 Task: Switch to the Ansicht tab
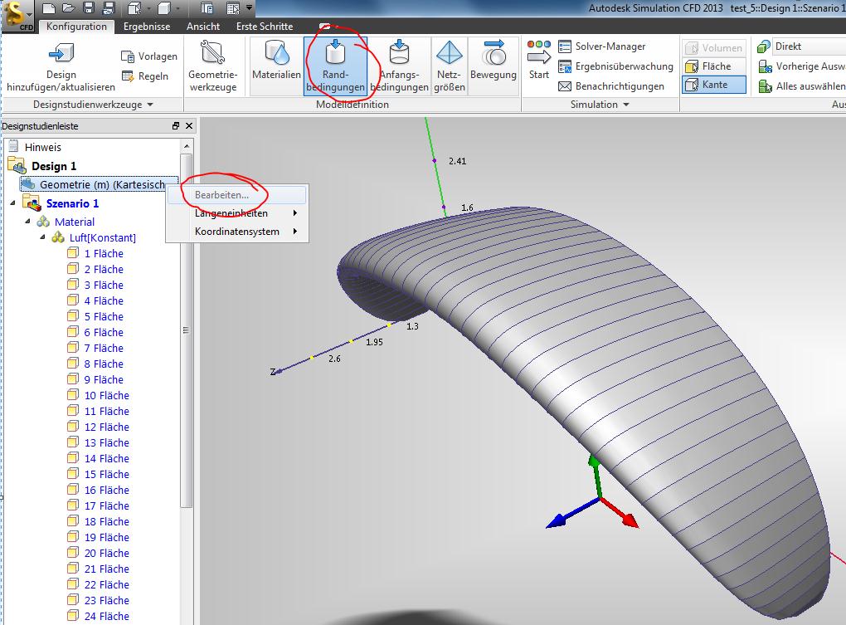tap(203, 27)
